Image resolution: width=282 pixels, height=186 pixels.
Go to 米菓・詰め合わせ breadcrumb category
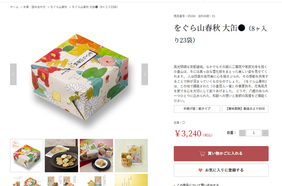pos(34,7)
